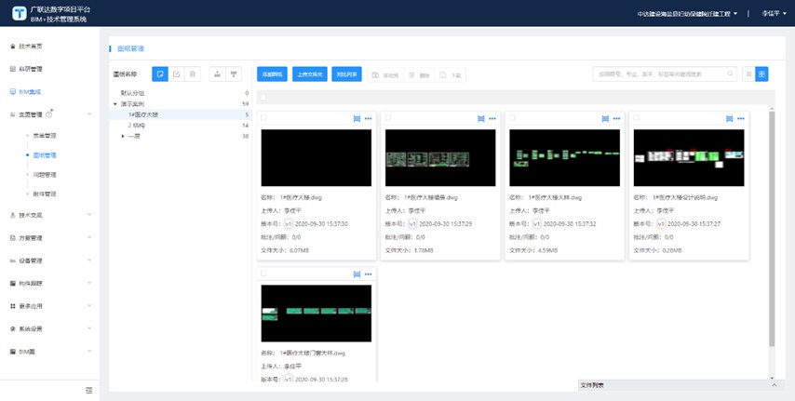Viewport: 795px width, 401px height.
Task: Click the 上传文件夹 button
Action: [x=309, y=74]
